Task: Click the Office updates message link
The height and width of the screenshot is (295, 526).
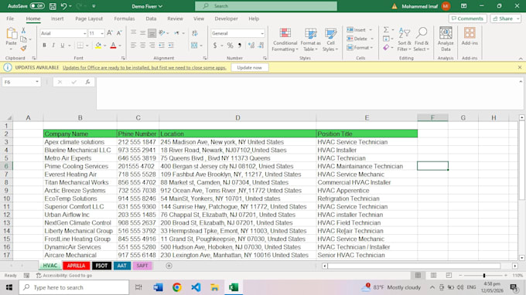Action: [144, 68]
